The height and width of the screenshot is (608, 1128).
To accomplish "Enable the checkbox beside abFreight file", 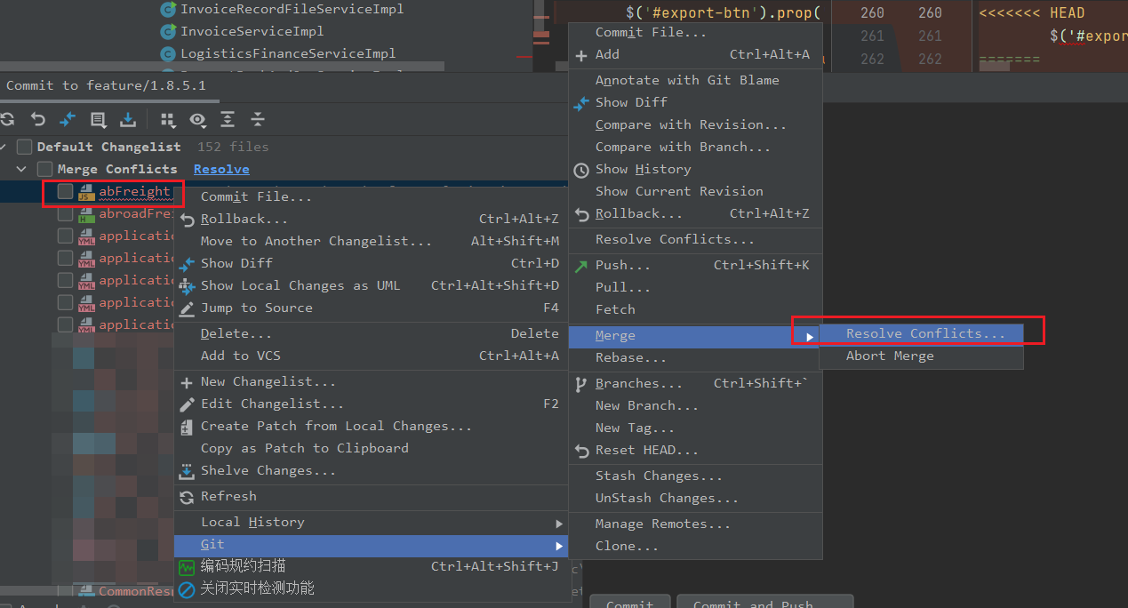I will [x=65, y=190].
